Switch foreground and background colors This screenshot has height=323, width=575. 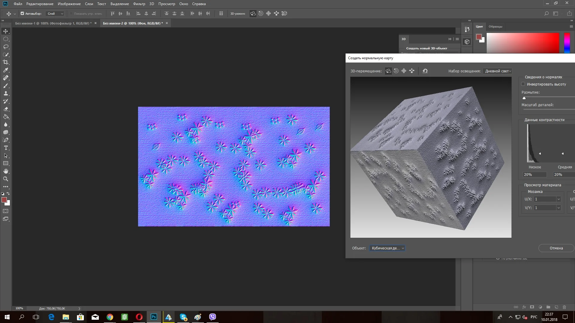pyautogui.click(x=8, y=194)
